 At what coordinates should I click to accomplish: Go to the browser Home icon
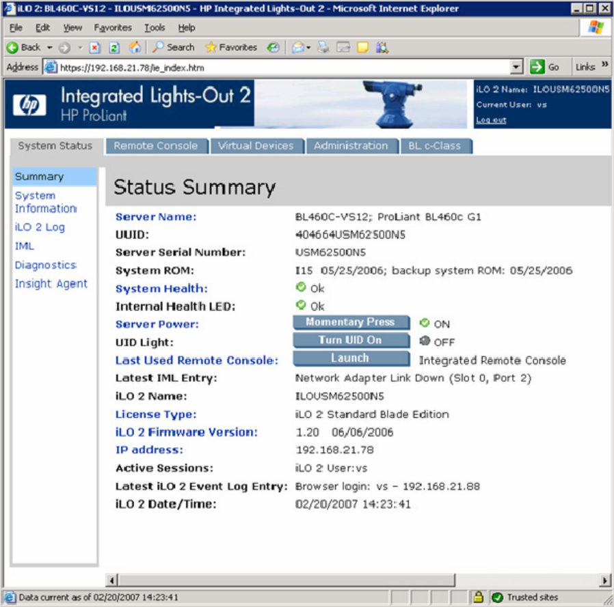click(135, 48)
